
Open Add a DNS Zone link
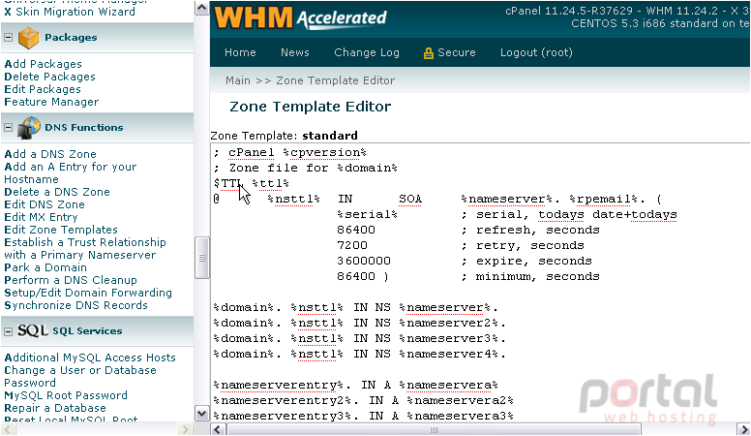tap(50, 154)
